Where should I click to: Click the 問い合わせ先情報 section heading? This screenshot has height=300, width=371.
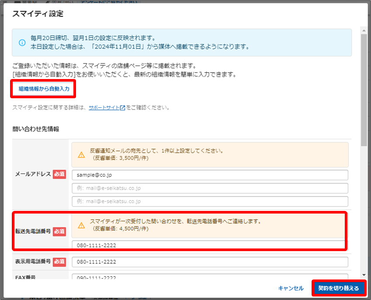[x=36, y=129]
